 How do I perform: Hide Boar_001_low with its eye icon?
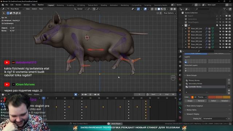point(223,28)
